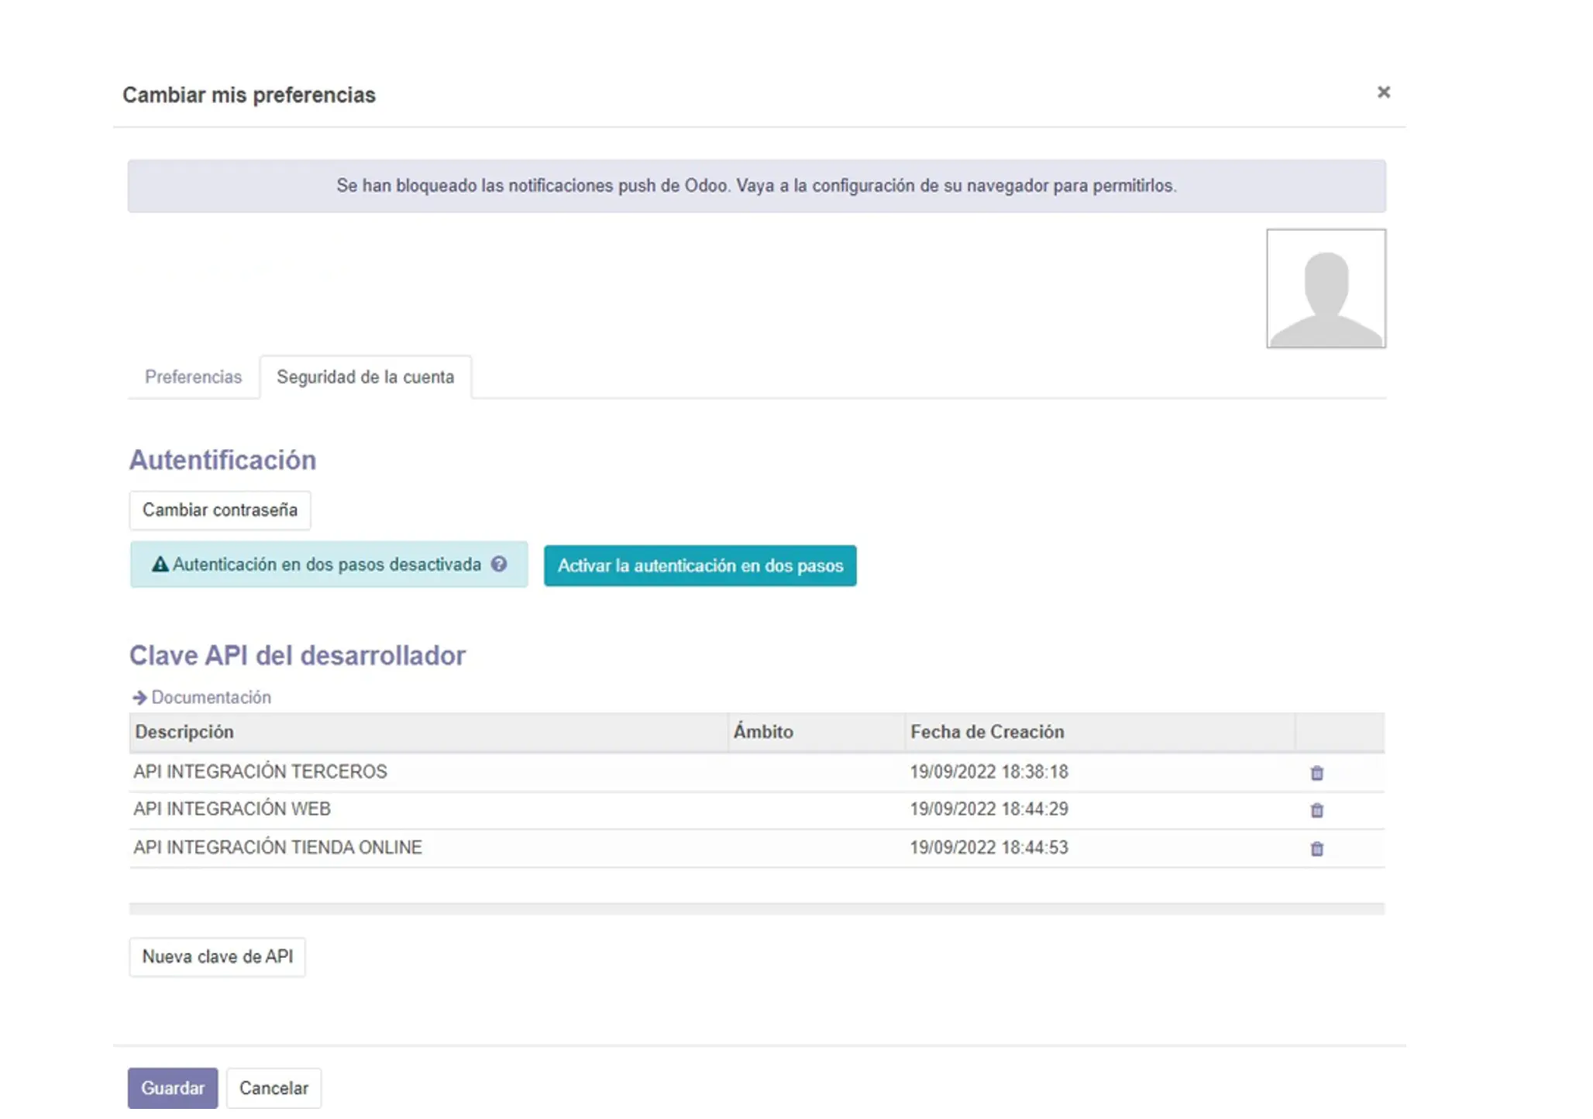
Task: Switch to the Preferencias tab
Action: pos(193,377)
